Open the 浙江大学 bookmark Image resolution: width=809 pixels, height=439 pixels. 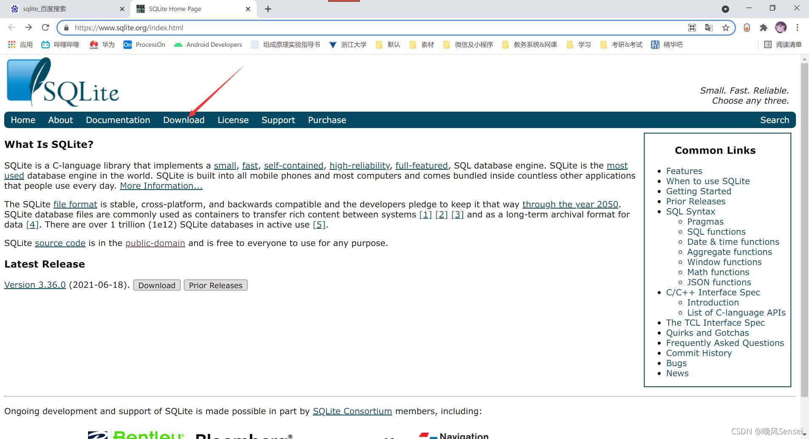coord(348,45)
